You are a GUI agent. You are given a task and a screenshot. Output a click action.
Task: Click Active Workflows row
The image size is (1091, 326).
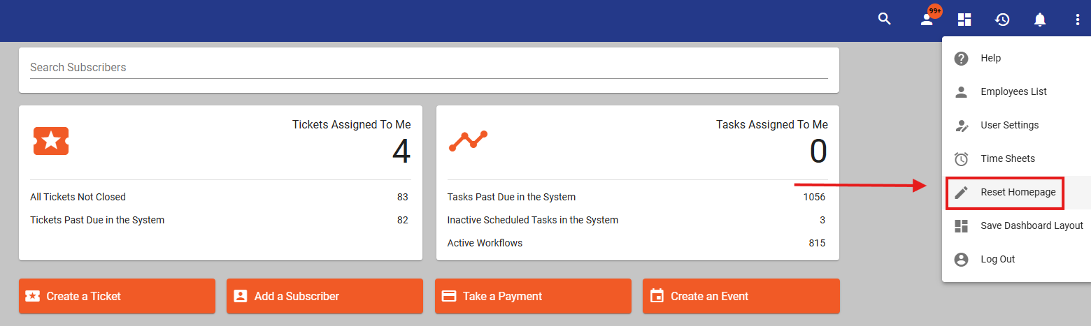coord(636,243)
